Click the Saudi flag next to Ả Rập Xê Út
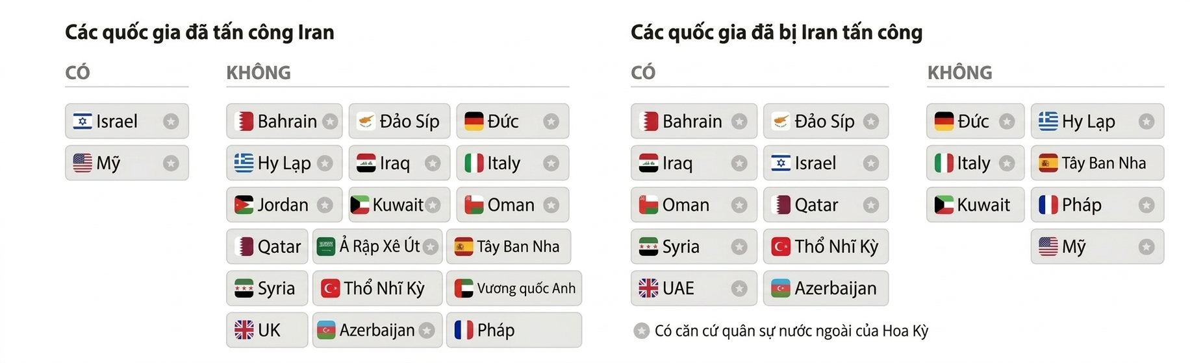The height and width of the screenshot is (363, 1190). (326, 246)
